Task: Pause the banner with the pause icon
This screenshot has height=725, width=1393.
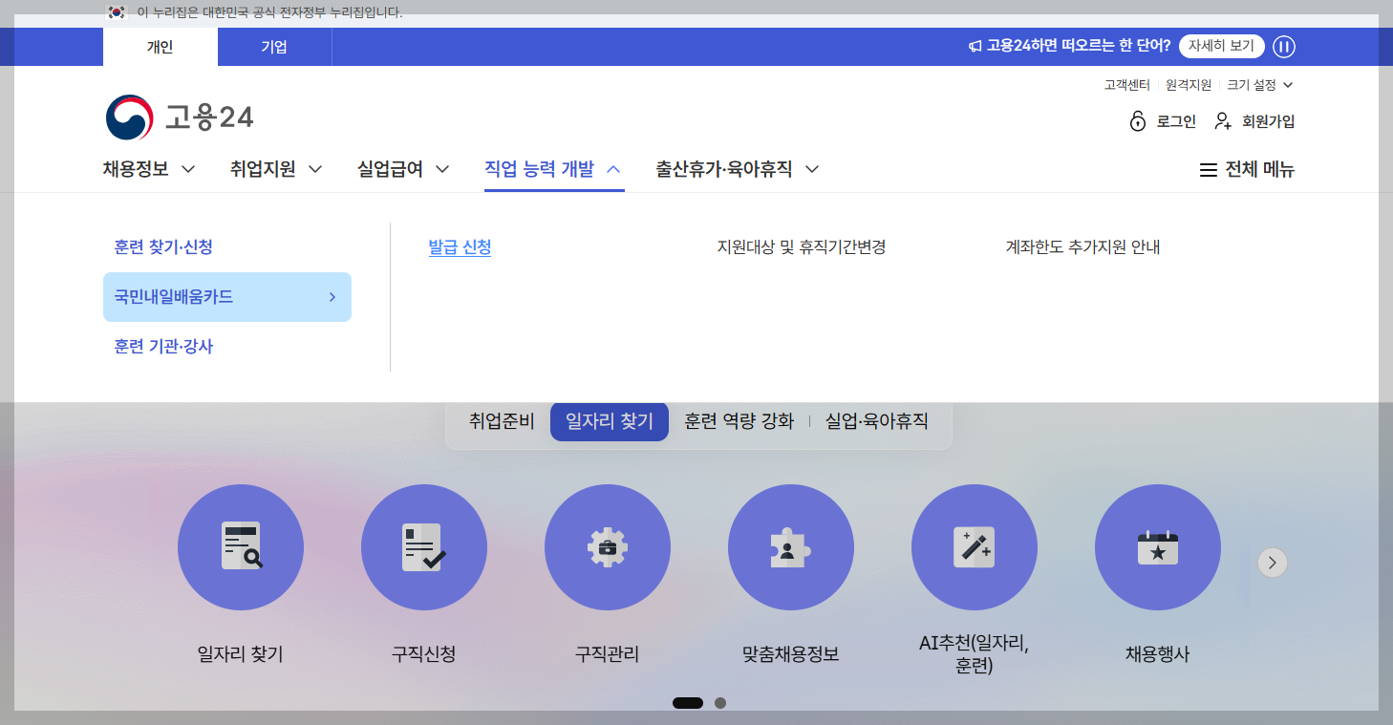Action: tap(1284, 47)
